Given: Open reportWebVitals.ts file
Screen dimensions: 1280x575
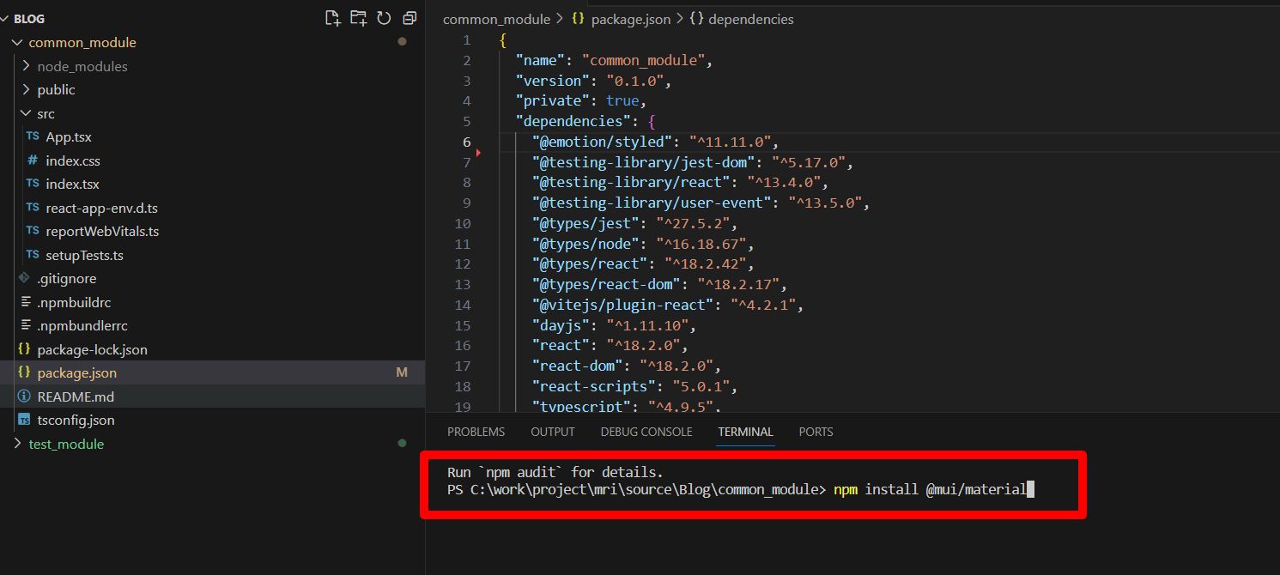Looking at the screenshot, I should pyautogui.click(x=102, y=231).
